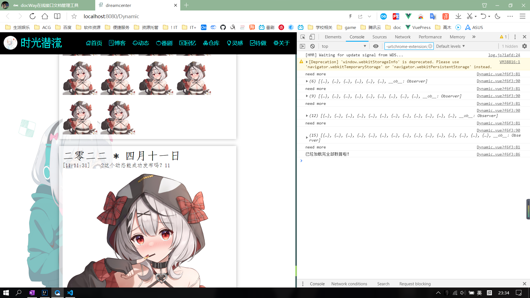Create a live expression with the eye icon

point(376,46)
